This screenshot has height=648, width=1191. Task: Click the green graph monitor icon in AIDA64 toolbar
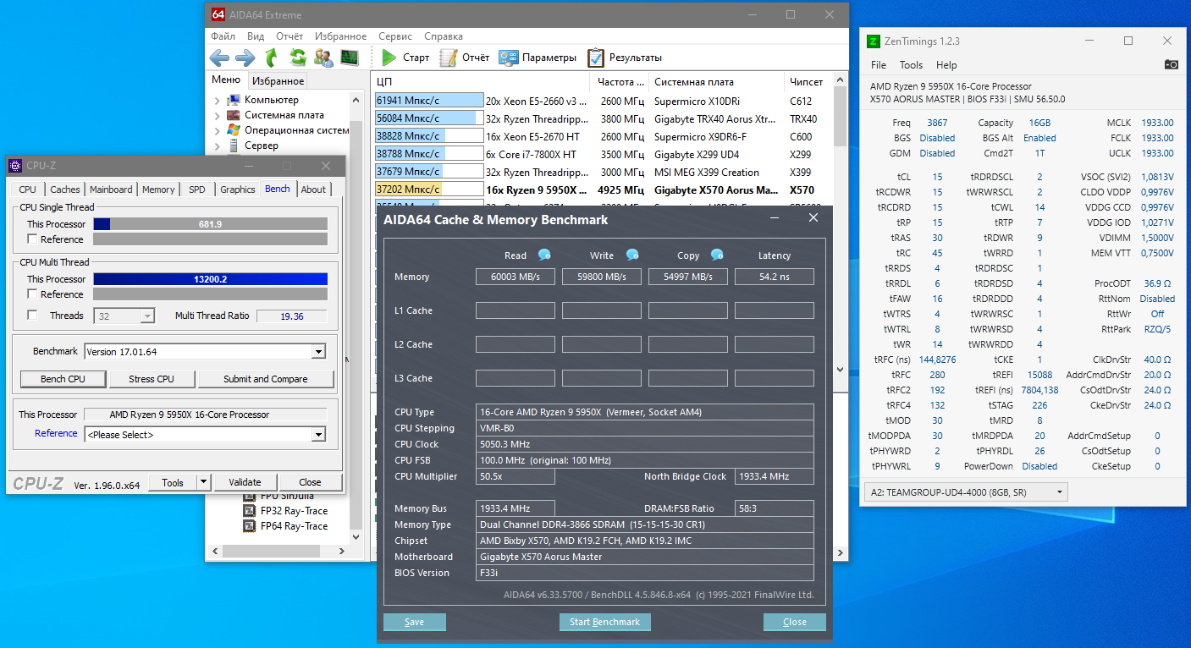coord(349,58)
